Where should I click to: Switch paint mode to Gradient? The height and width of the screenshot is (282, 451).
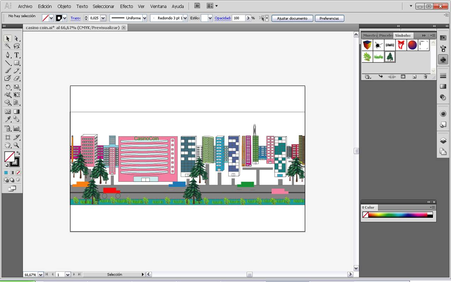pyautogui.click(x=12, y=173)
